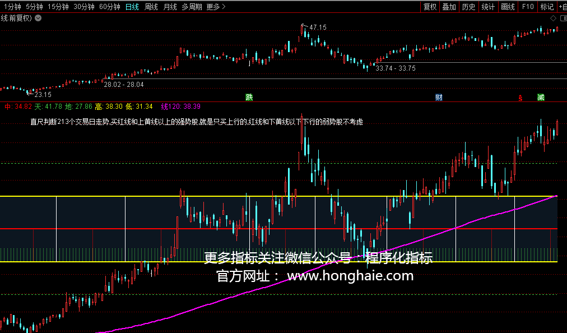The image size is (567, 333).
Task: Click the 统计 statistics button
Action: point(488,7)
